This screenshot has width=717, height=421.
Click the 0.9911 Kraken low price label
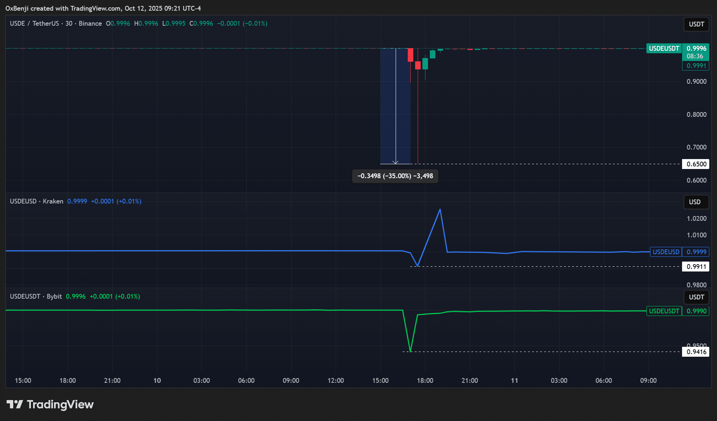[696, 266]
